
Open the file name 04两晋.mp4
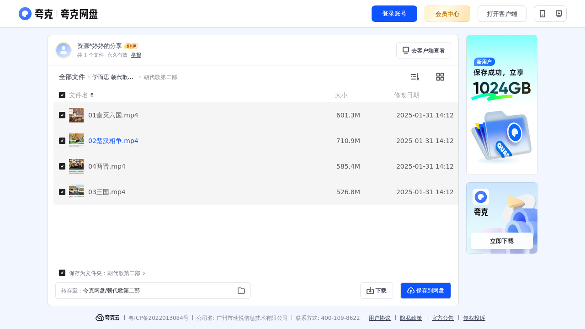[107, 166]
